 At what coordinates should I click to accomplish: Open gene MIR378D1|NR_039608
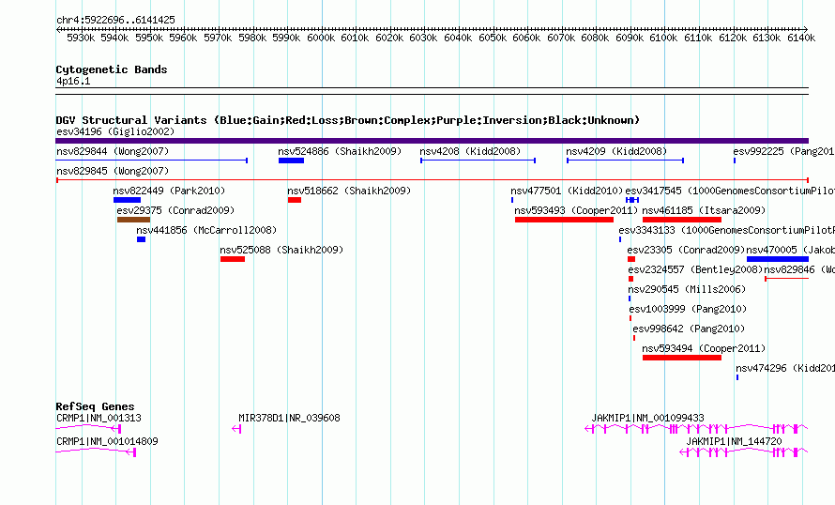click(x=289, y=418)
